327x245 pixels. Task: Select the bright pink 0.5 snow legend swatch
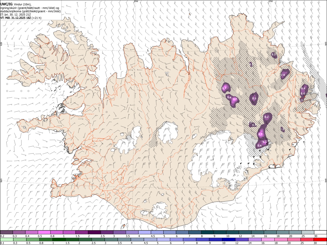click(x=44, y=232)
